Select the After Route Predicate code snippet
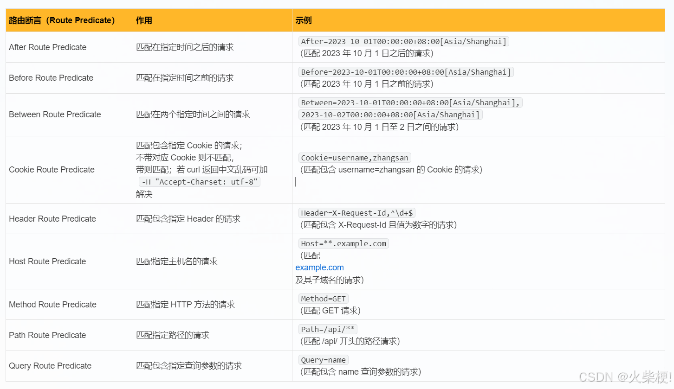This screenshot has width=674, height=389. point(403,41)
